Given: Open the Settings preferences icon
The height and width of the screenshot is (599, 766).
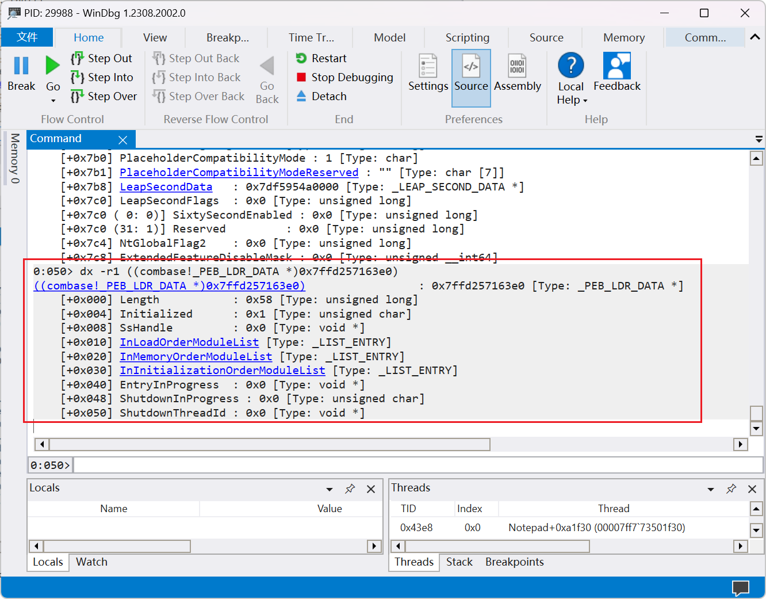Looking at the screenshot, I should point(428,66).
